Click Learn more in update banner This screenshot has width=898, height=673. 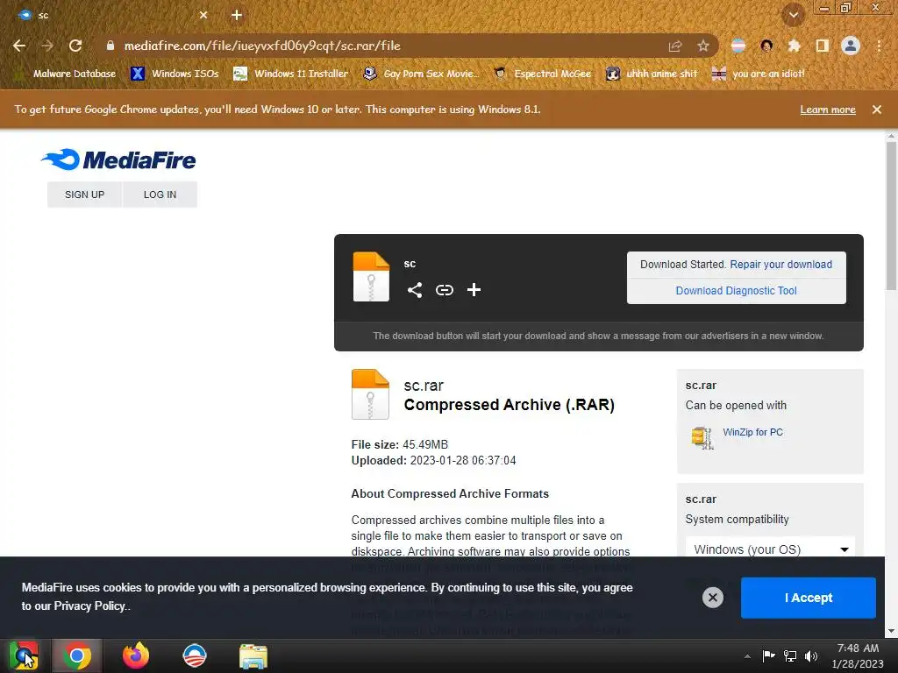click(x=828, y=110)
